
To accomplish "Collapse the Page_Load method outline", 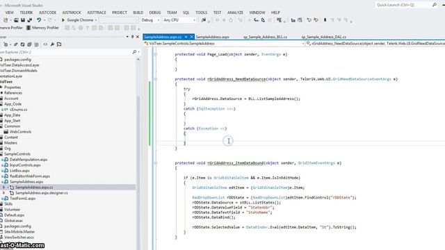I will coord(156,54).
